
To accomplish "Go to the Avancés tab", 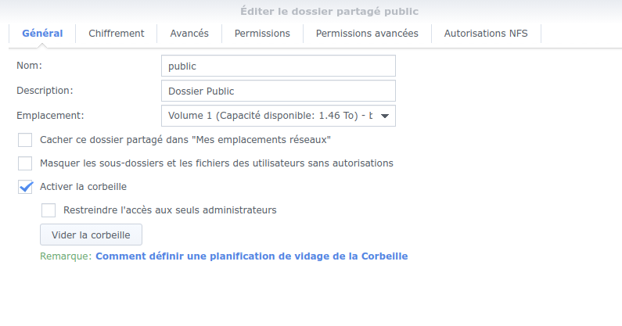I will click(189, 33).
